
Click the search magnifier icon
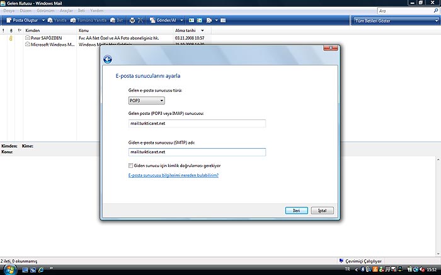pyautogui.click(x=436, y=11)
